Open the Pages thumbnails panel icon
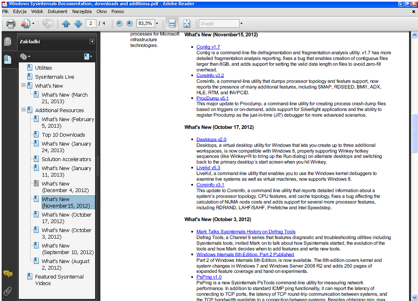Viewport: 418px width, 301px height. pyautogui.click(x=8, y=41)
